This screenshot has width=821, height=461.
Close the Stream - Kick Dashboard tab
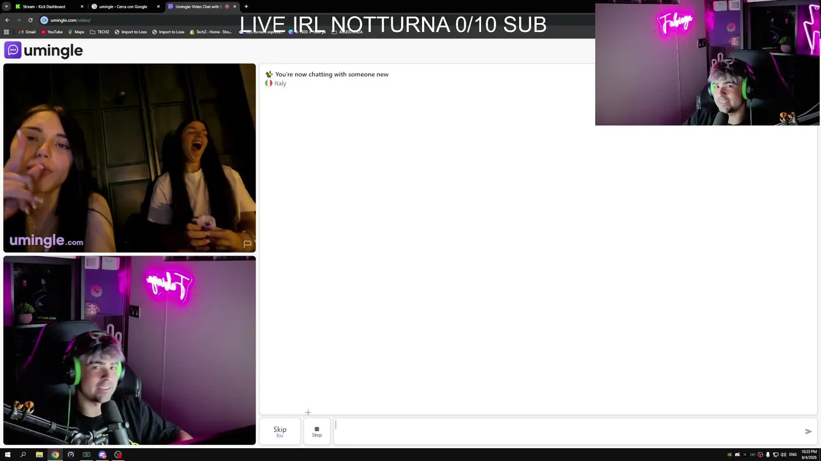[x=82, y=6]
